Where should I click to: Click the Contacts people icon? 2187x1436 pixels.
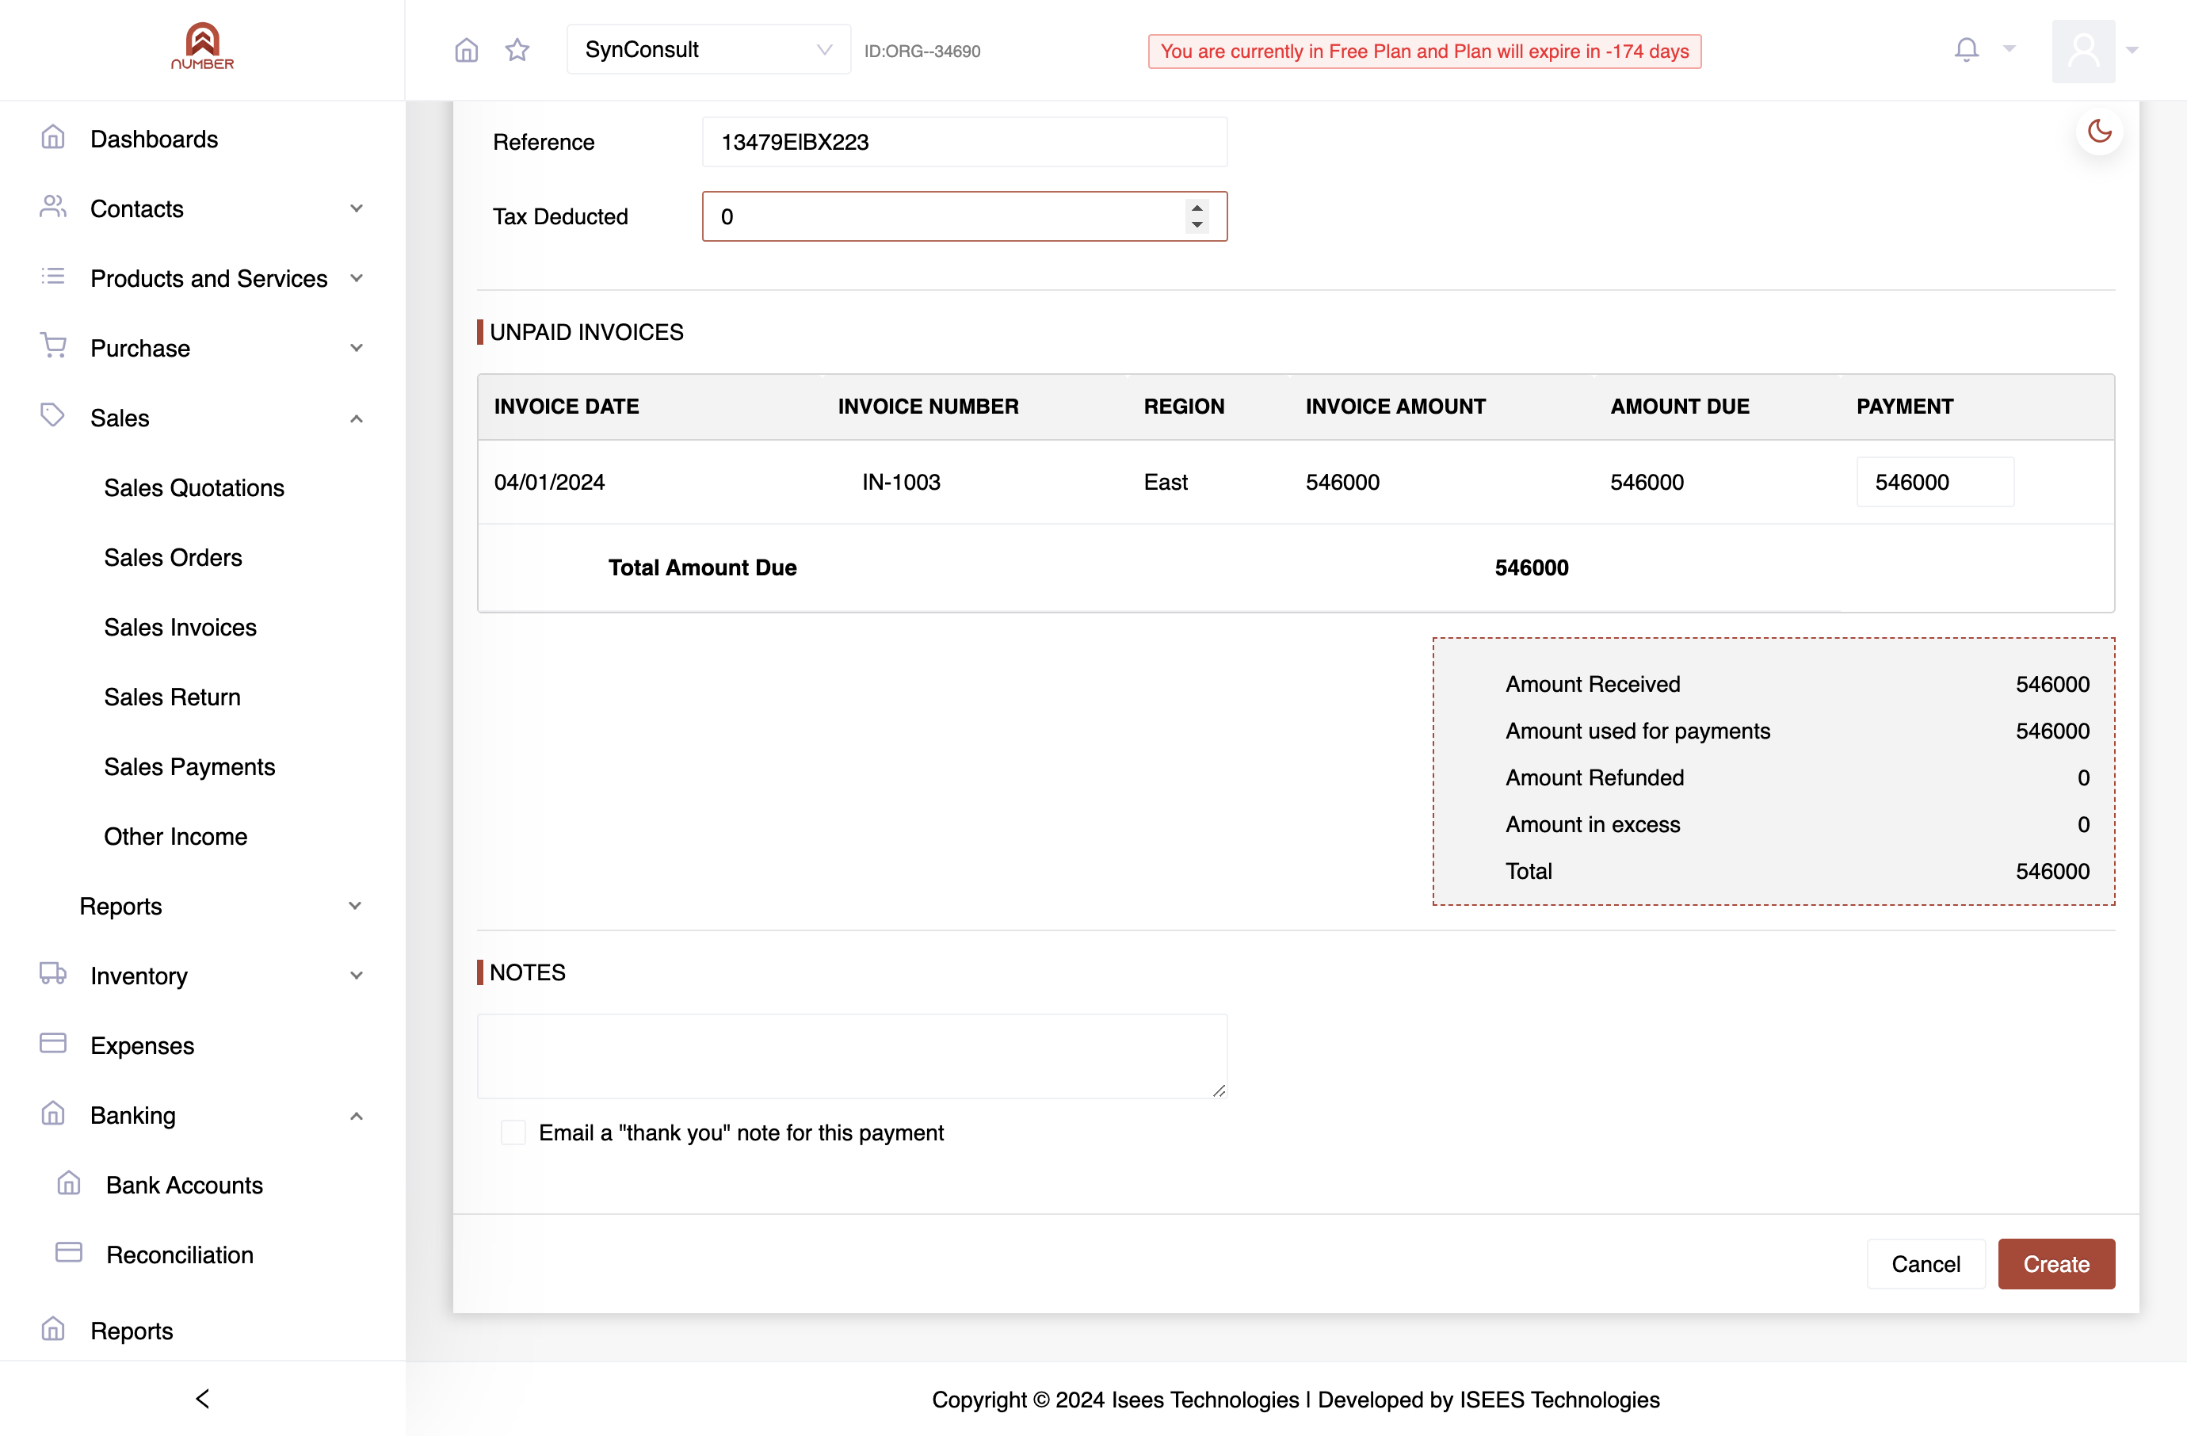click(x=53, y=208)
